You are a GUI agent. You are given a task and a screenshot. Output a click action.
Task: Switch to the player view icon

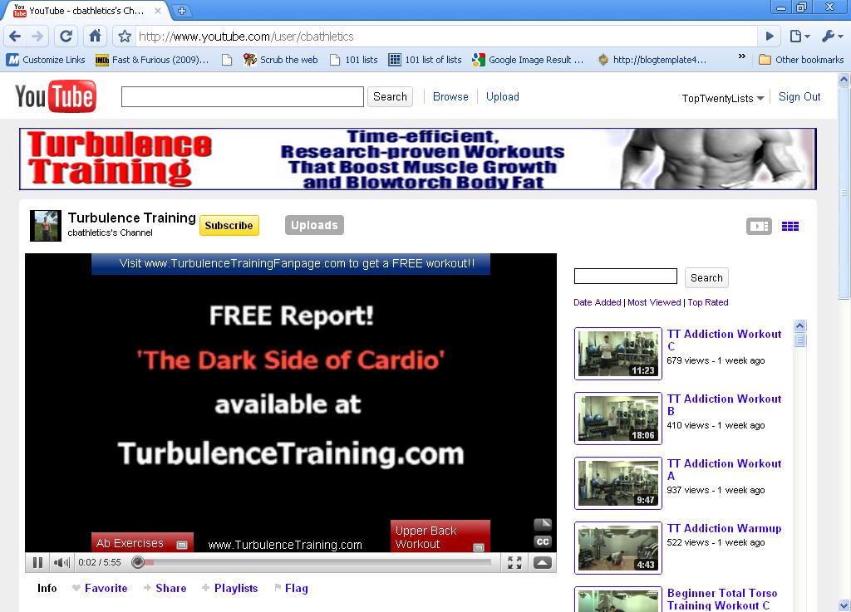click(x=759, y=226)
